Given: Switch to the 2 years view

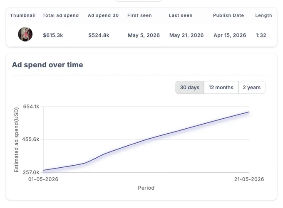Looking at the screenshot, I should coord(252,88).
